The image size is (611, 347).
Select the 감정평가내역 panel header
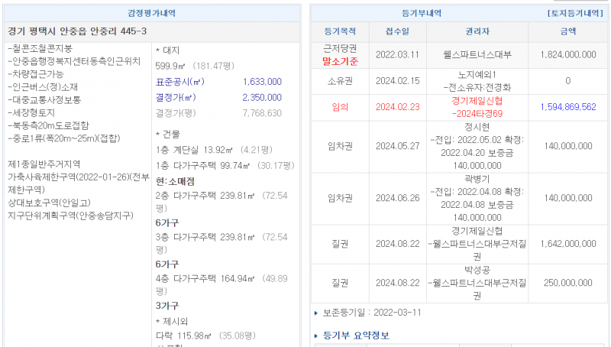tap(153, 14)
